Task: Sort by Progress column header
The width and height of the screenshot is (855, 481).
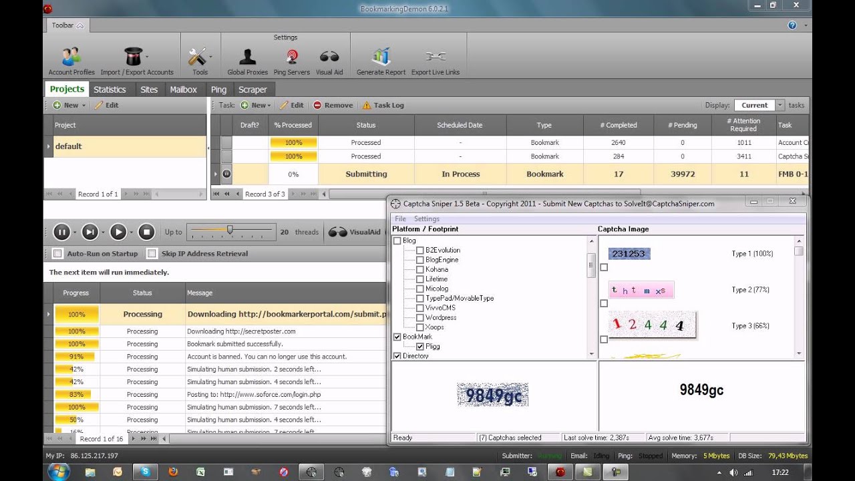Action: click(x=75, y=293)
